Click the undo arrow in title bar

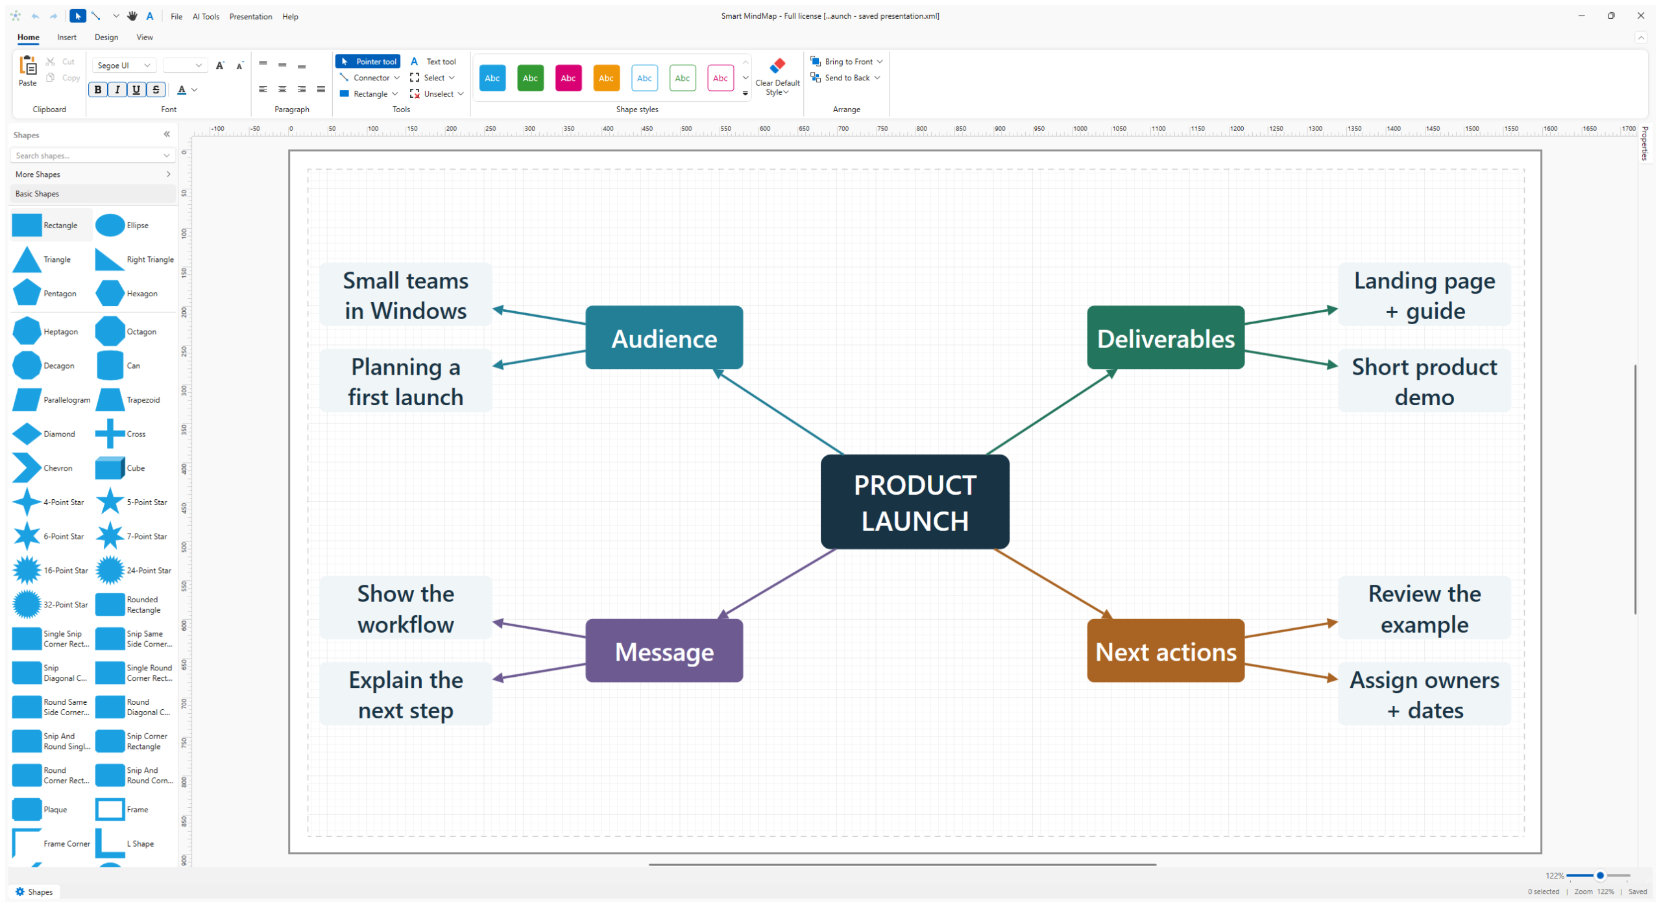pos(36,16)
